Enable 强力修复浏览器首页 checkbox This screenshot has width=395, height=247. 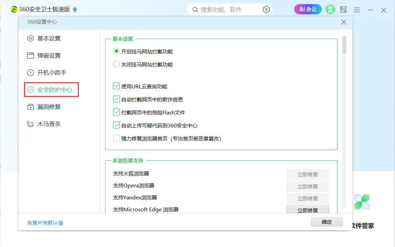coord(116,138)
